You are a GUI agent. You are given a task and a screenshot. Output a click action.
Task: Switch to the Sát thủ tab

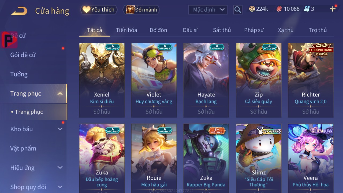point(222,30)
